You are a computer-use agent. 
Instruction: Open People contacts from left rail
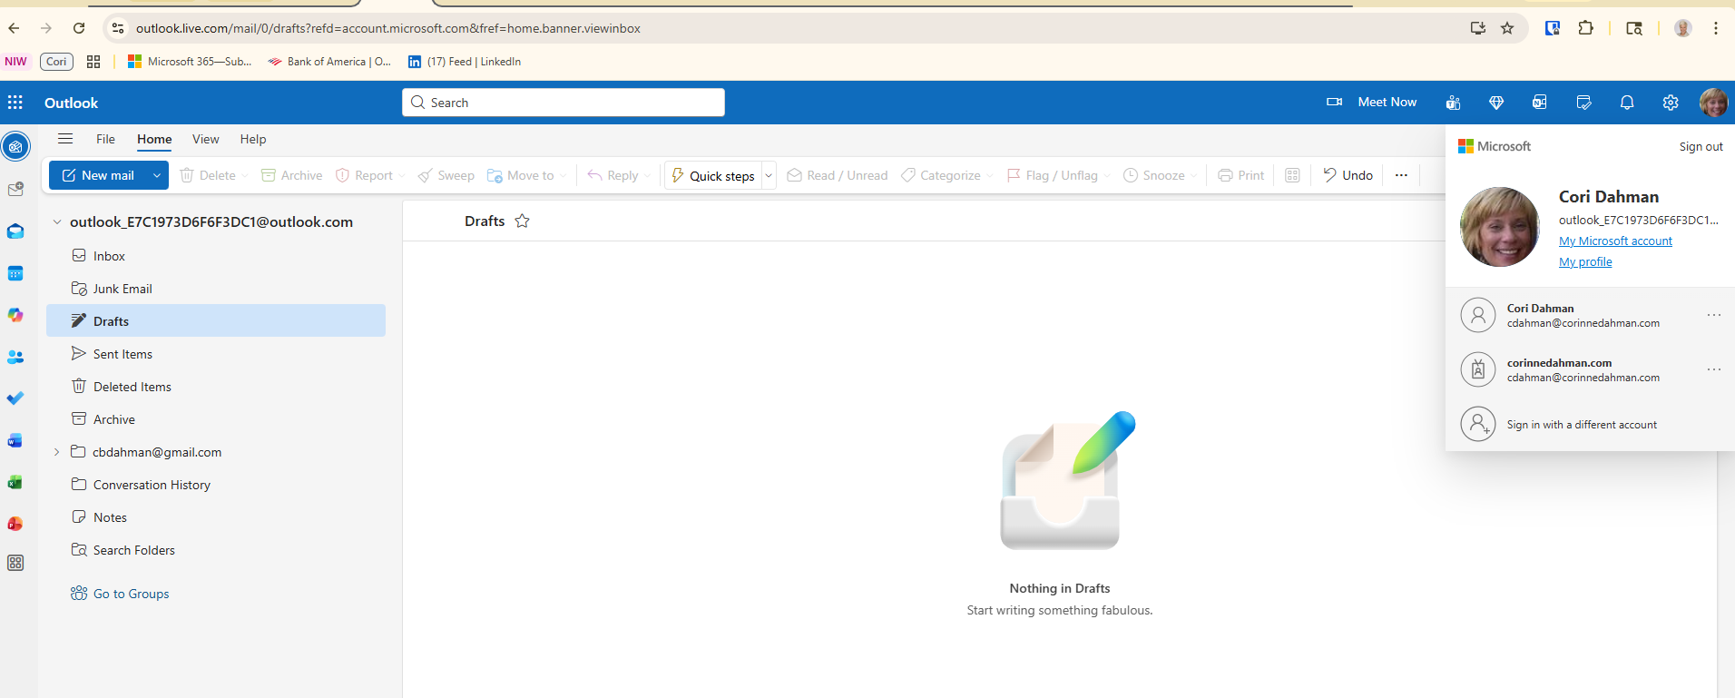[15, 357]
